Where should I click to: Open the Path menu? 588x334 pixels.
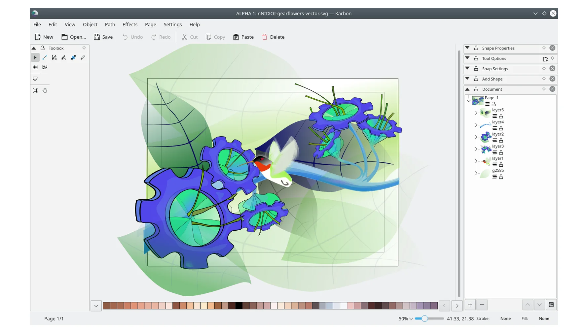pyautogui.click(x=110, y=24)
